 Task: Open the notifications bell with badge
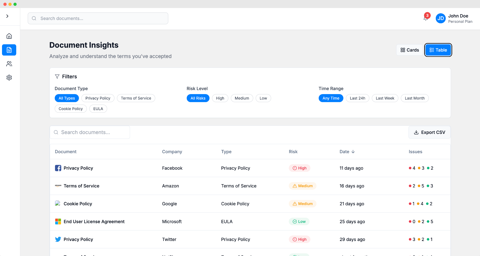coord(426,18)
